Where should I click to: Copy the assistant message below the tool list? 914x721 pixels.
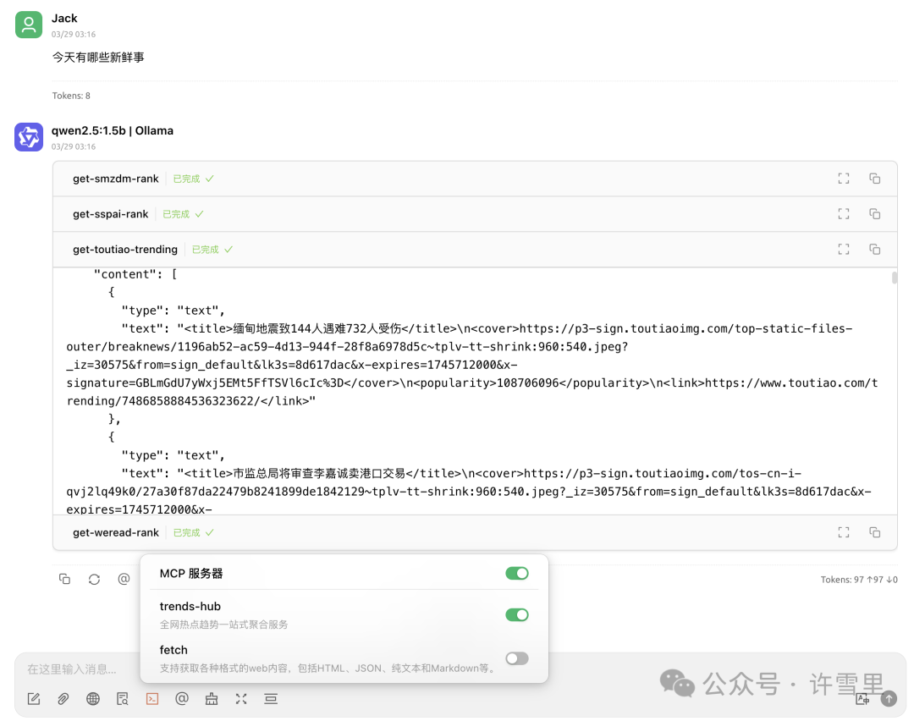[x=64, y=579]
